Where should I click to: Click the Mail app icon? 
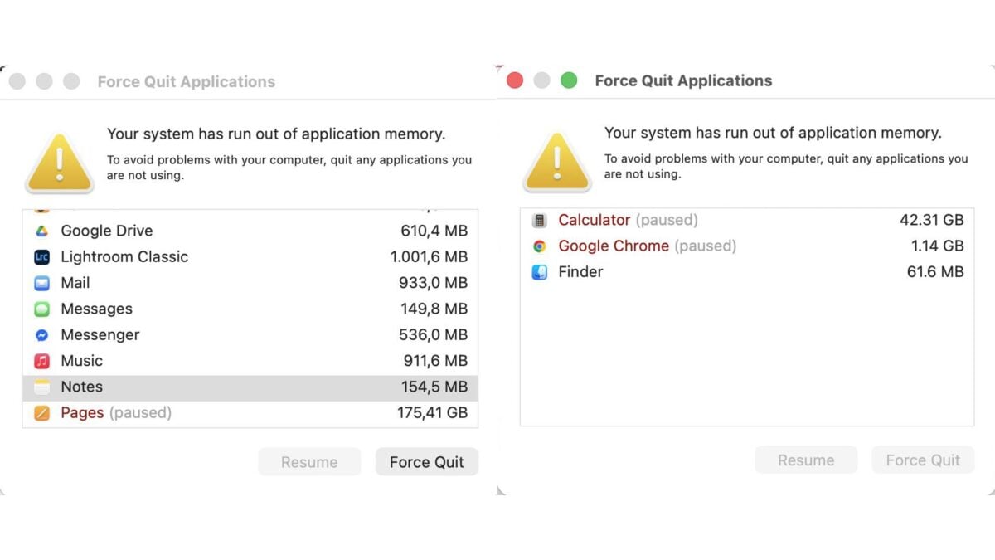tap(41, 283)
